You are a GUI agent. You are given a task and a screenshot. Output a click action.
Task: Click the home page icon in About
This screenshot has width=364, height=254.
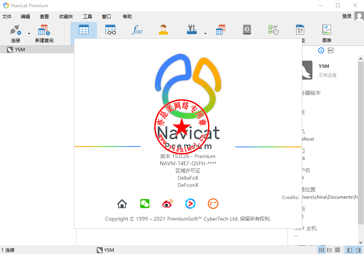pyautogui.click(x=122, y=204)
